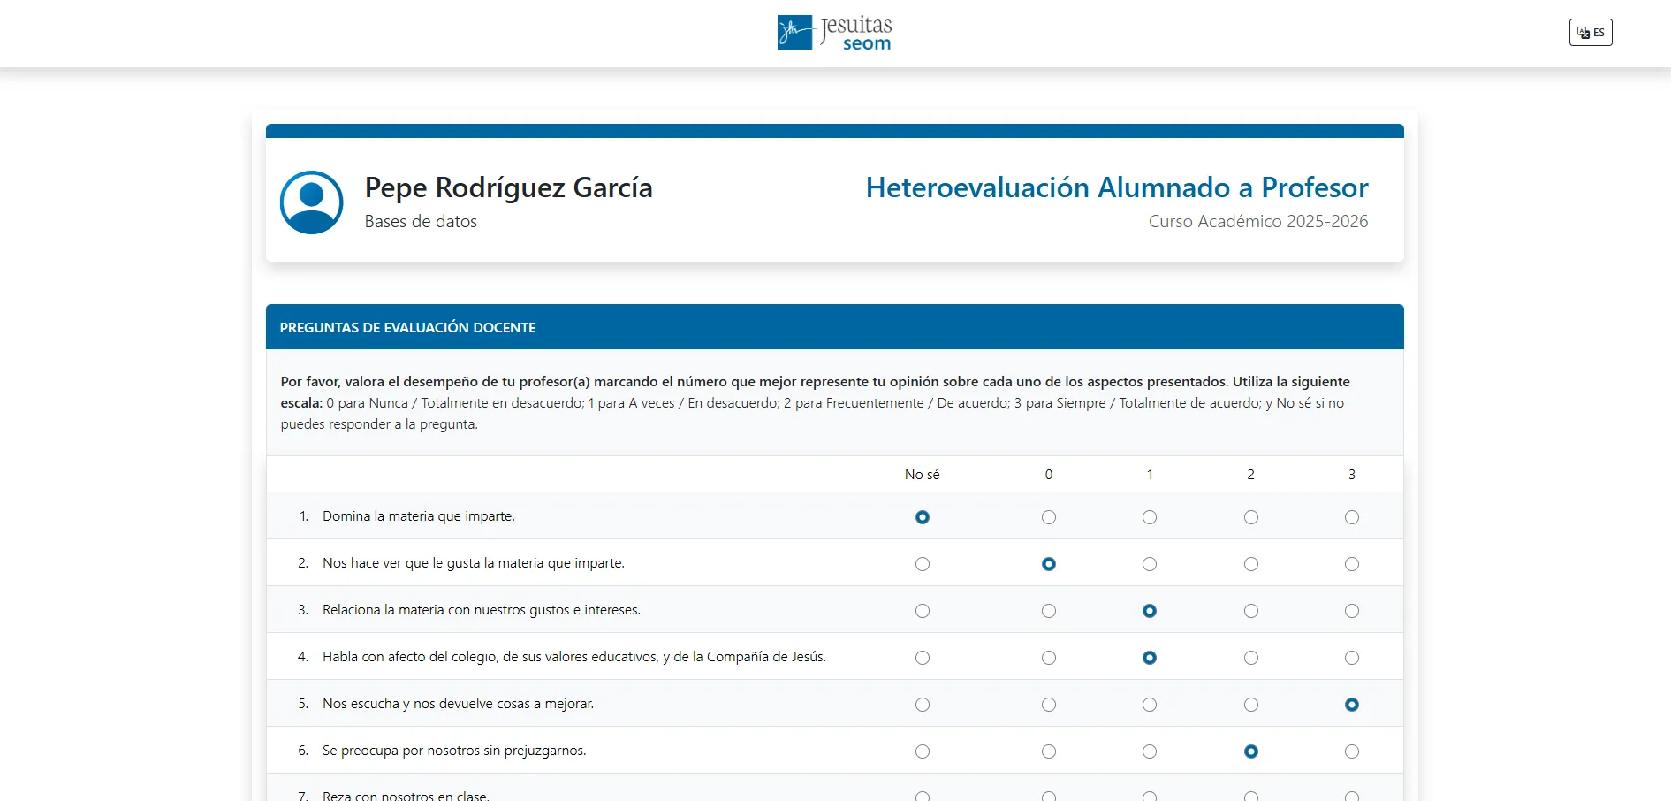Select 3 for 'Nos escucha y nos devuelve cosas'
1671x801 pixels.
click(x=1352, y=705)
